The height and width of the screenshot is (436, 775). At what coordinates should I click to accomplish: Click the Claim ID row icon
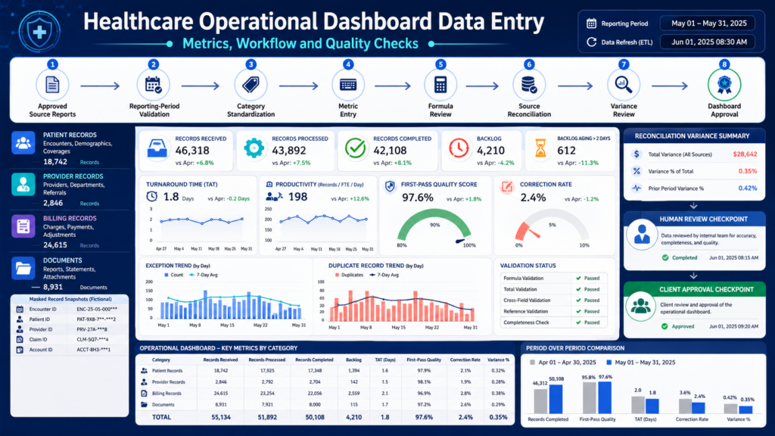point(20,340)
